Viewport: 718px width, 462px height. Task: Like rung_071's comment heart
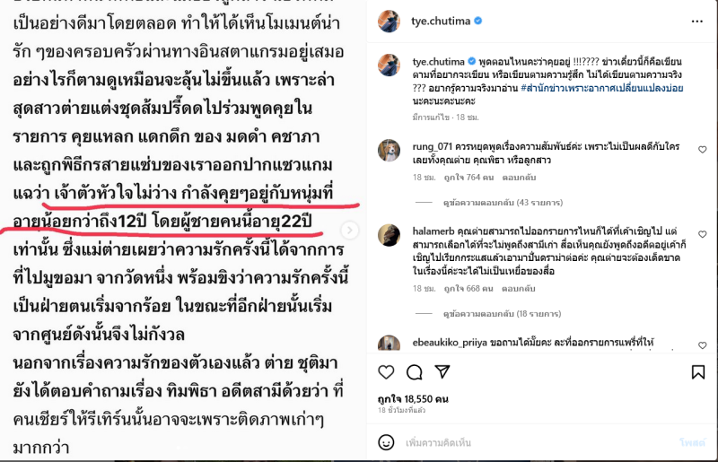click(x=703, y=149)
